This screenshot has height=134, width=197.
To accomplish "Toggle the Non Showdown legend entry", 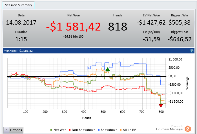I will coord(82,130).
